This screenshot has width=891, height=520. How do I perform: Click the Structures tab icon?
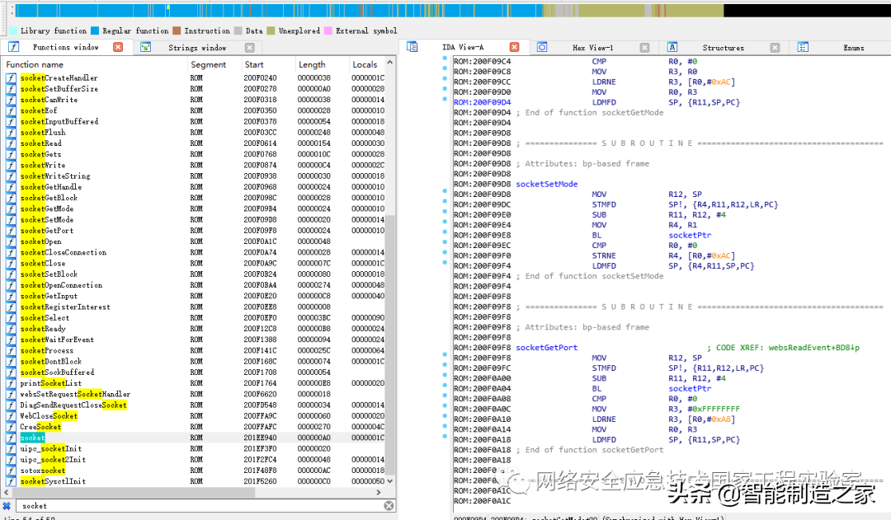pyautogui.click(x=672, y=48)
